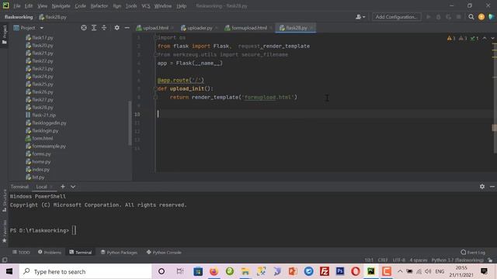
Task: Jump to next highlighted error arrow
Action: coord(492,38)
